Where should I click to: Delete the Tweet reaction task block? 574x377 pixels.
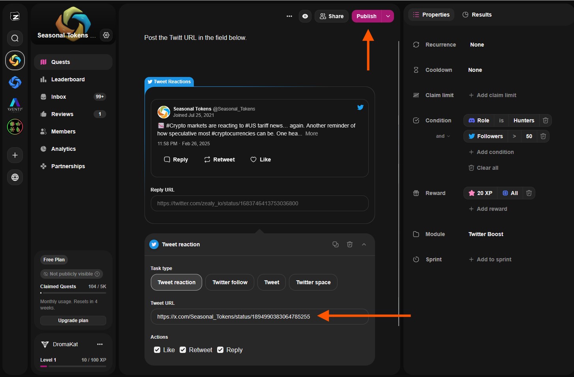click(350, 244)
